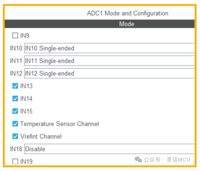Click the dark Mode header bar
Viewport: 200px width, 171px height.
click(100, 24)
